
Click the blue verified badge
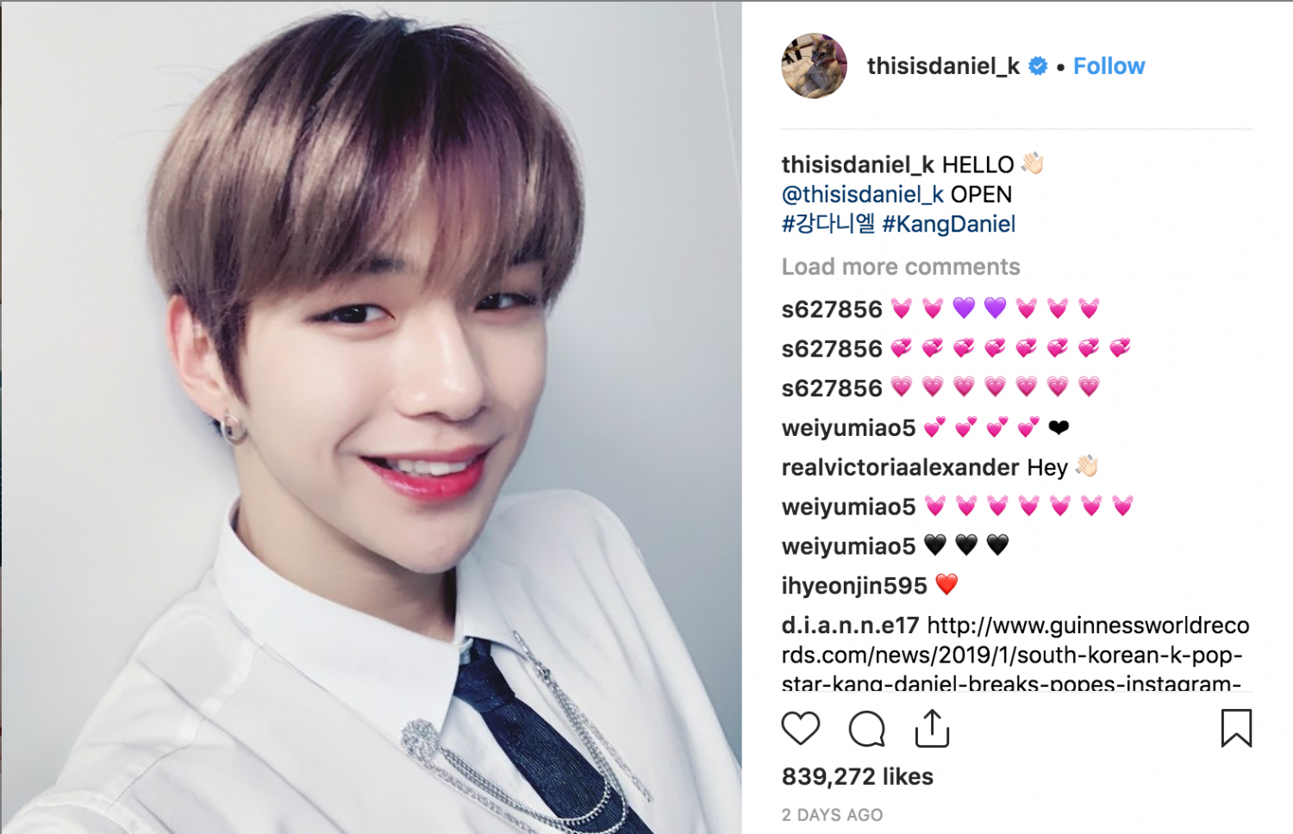1039,66
